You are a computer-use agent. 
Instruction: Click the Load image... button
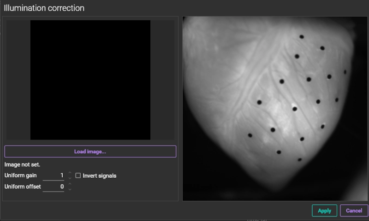90,151
